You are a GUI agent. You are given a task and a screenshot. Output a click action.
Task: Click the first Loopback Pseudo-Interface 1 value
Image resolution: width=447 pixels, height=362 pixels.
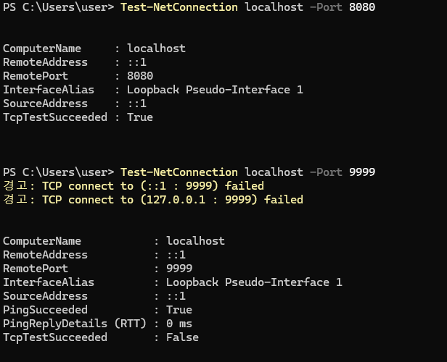(x=215, y=90)
